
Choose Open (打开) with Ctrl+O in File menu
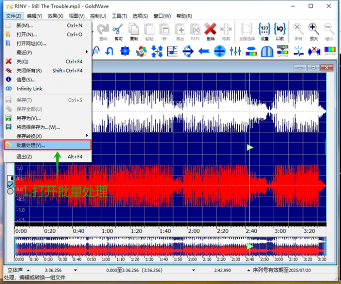[x=48, y=35]
